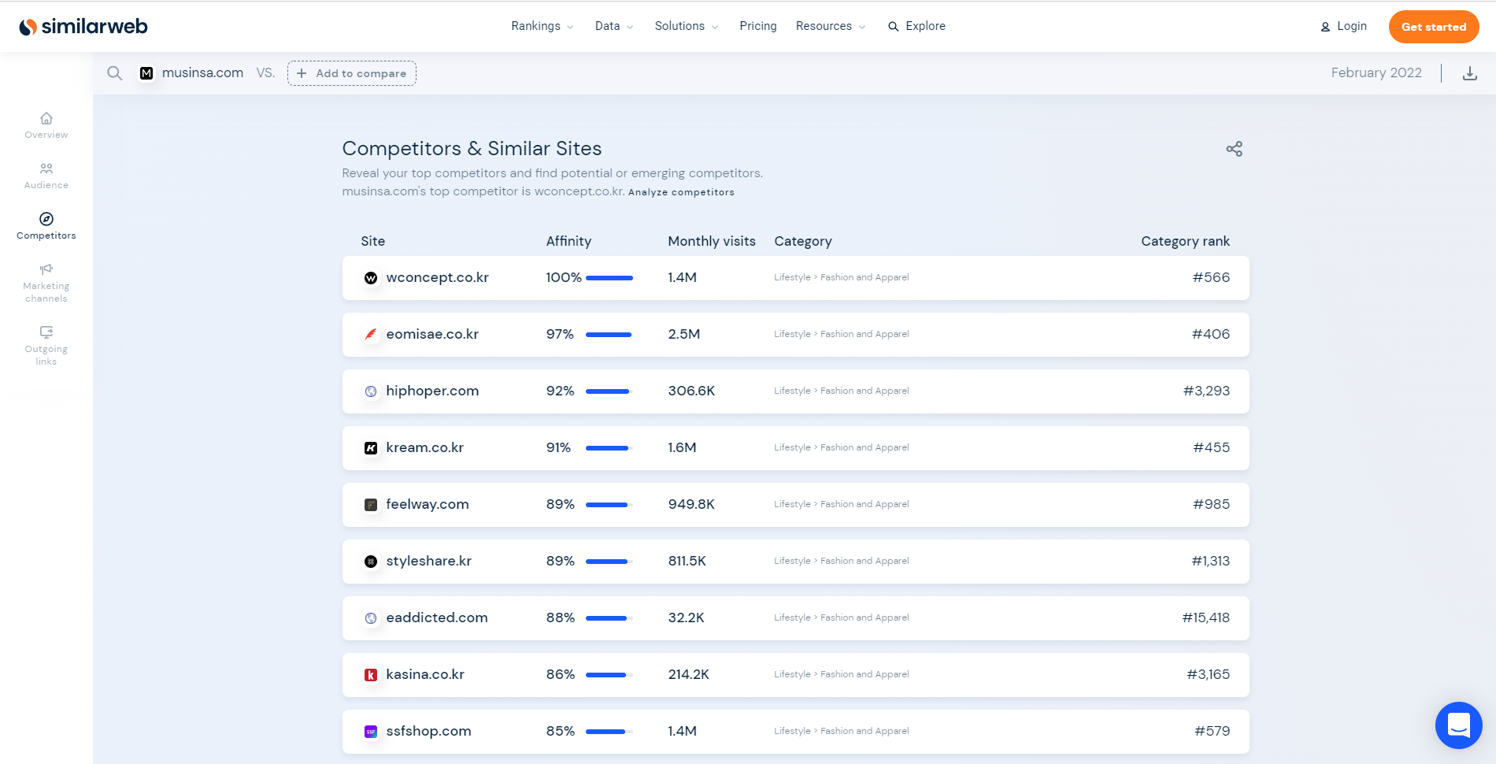
Task: Open the hiphoper.com site link
Action: [x=432, y=391]
